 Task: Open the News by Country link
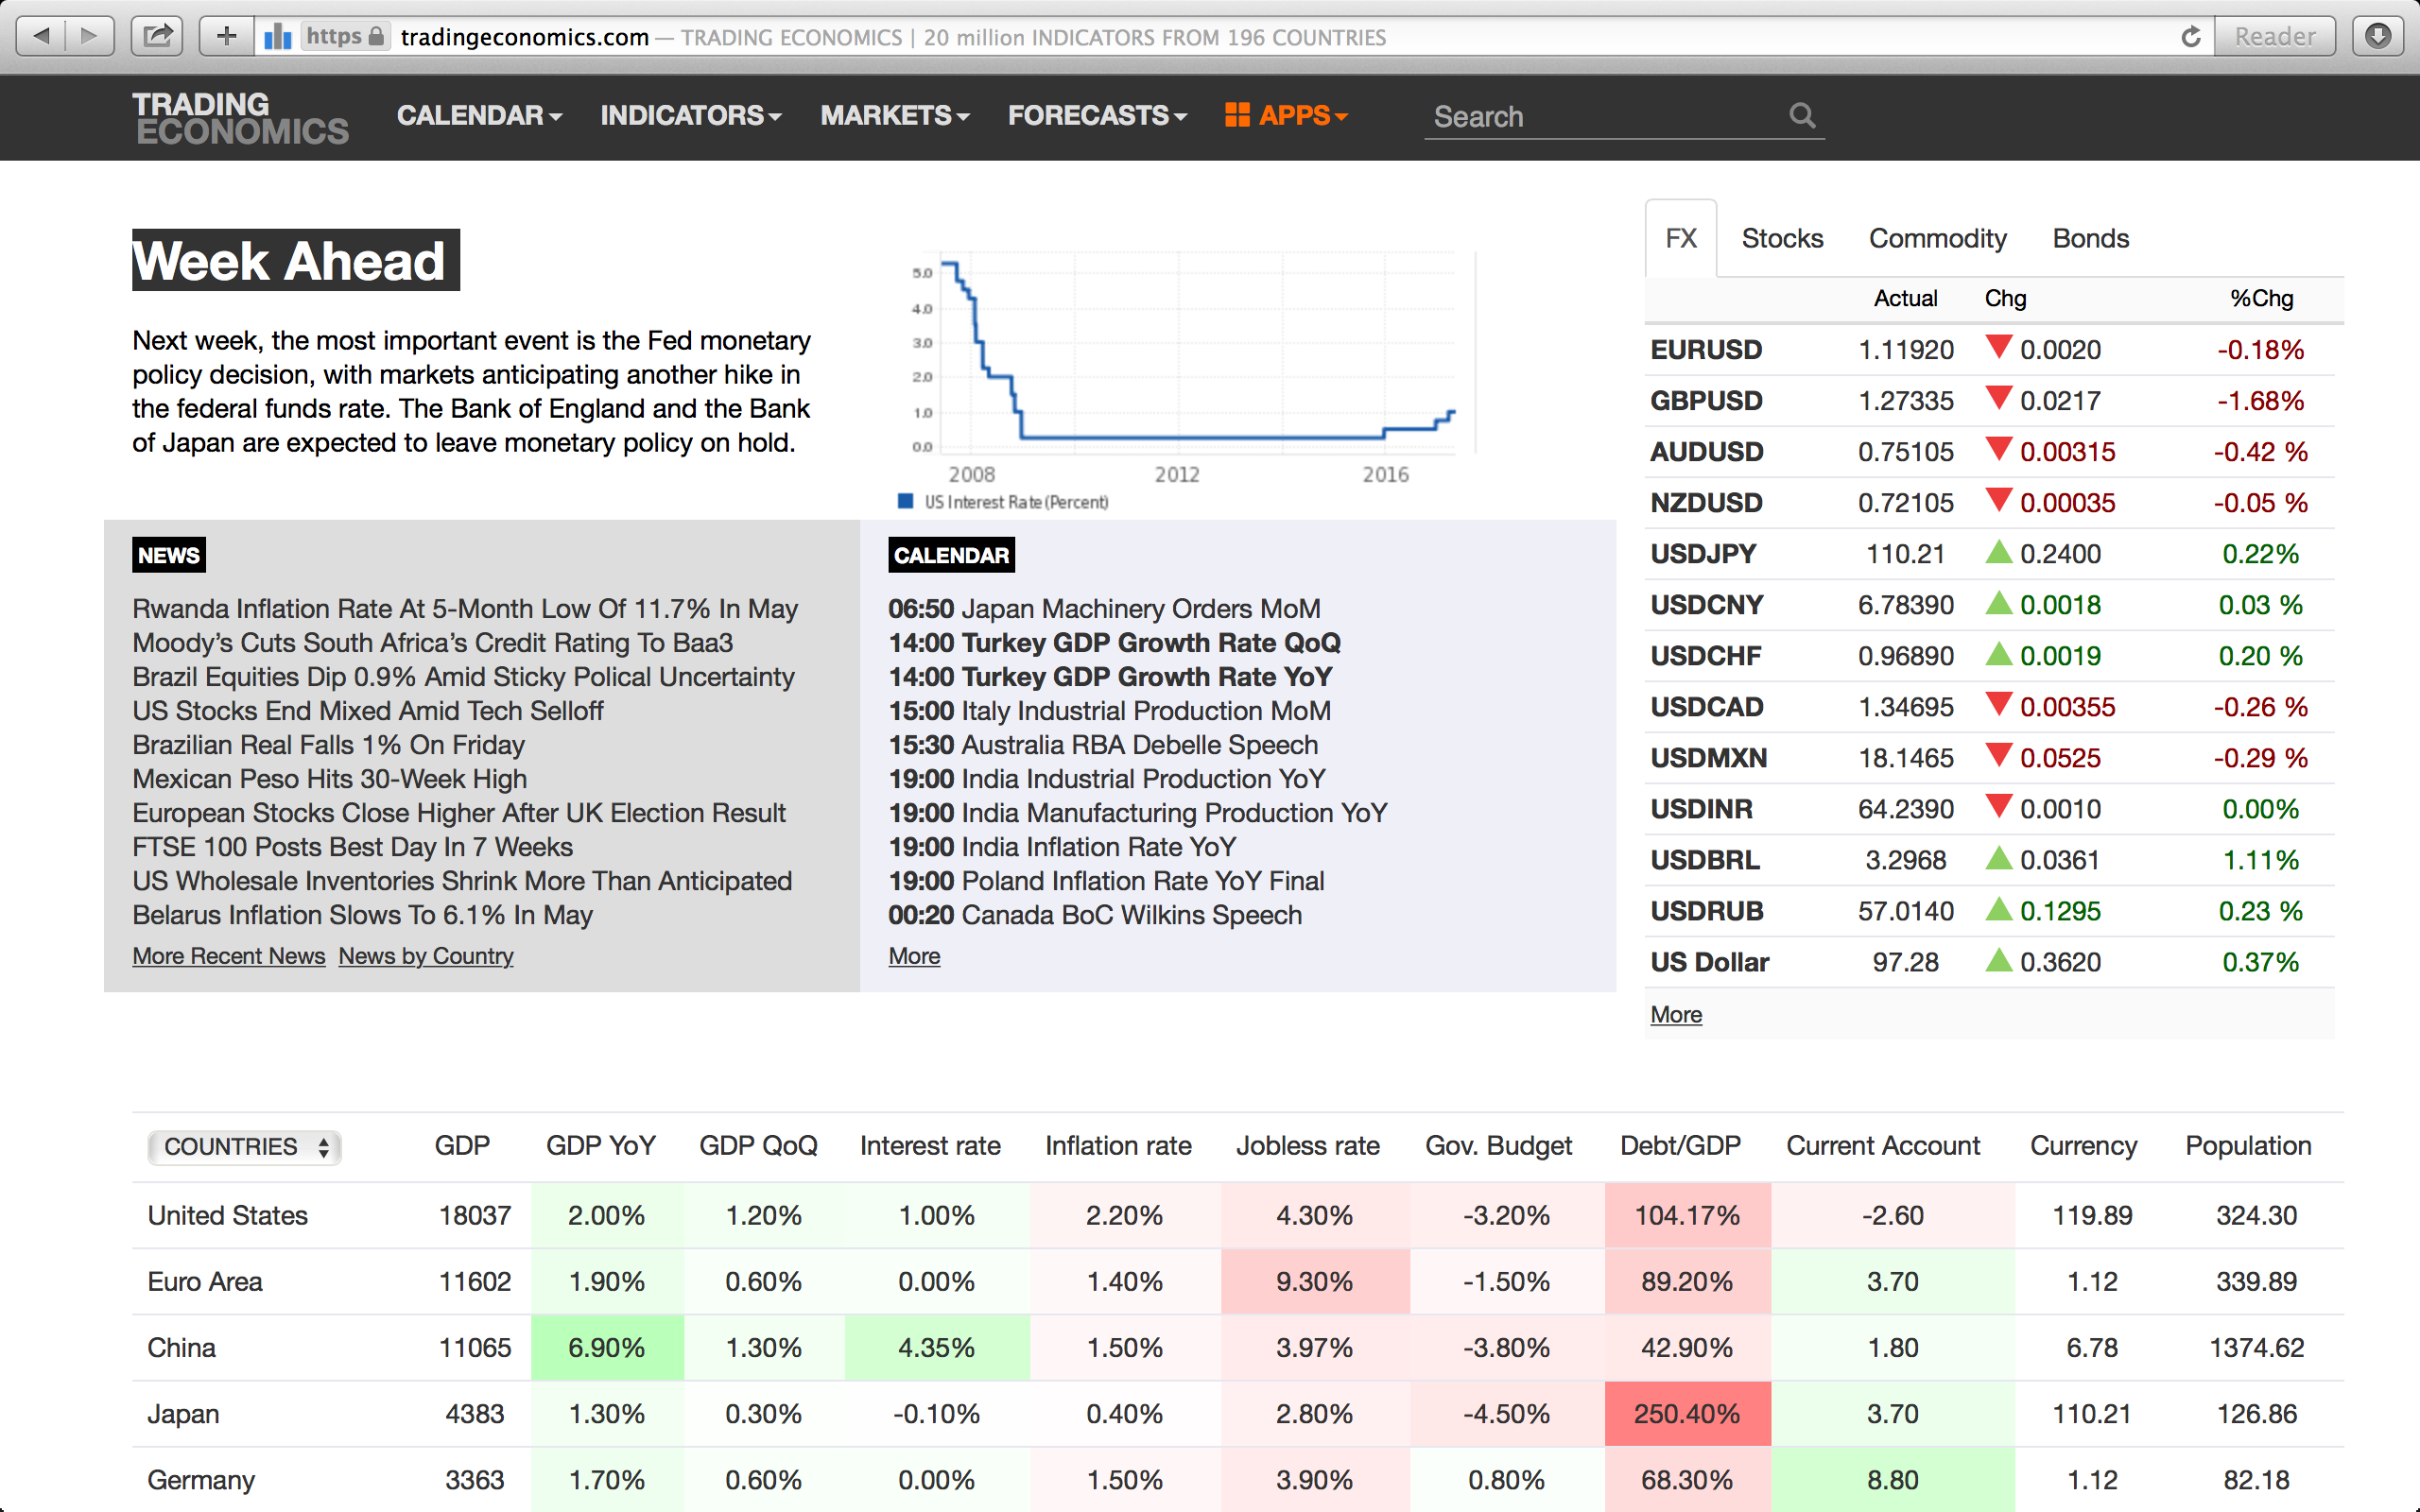pos(426,956)
